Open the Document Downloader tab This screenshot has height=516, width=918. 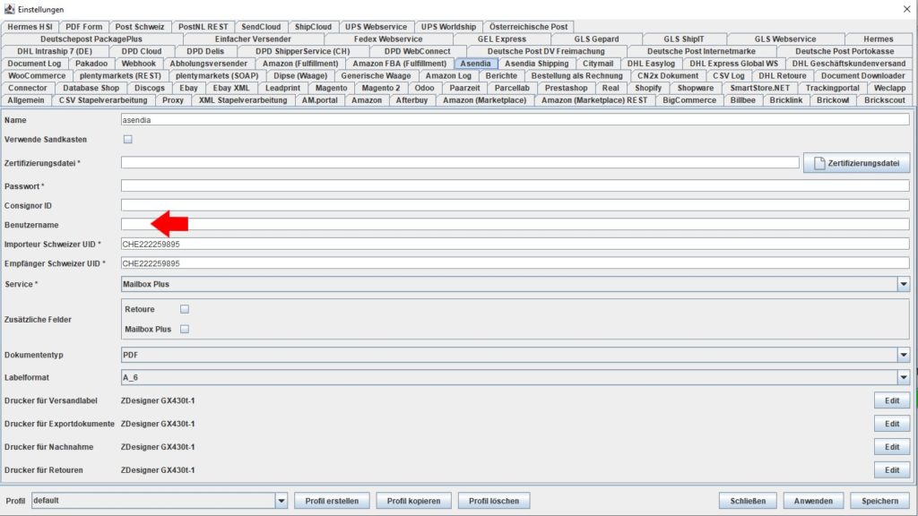(862, 75)
